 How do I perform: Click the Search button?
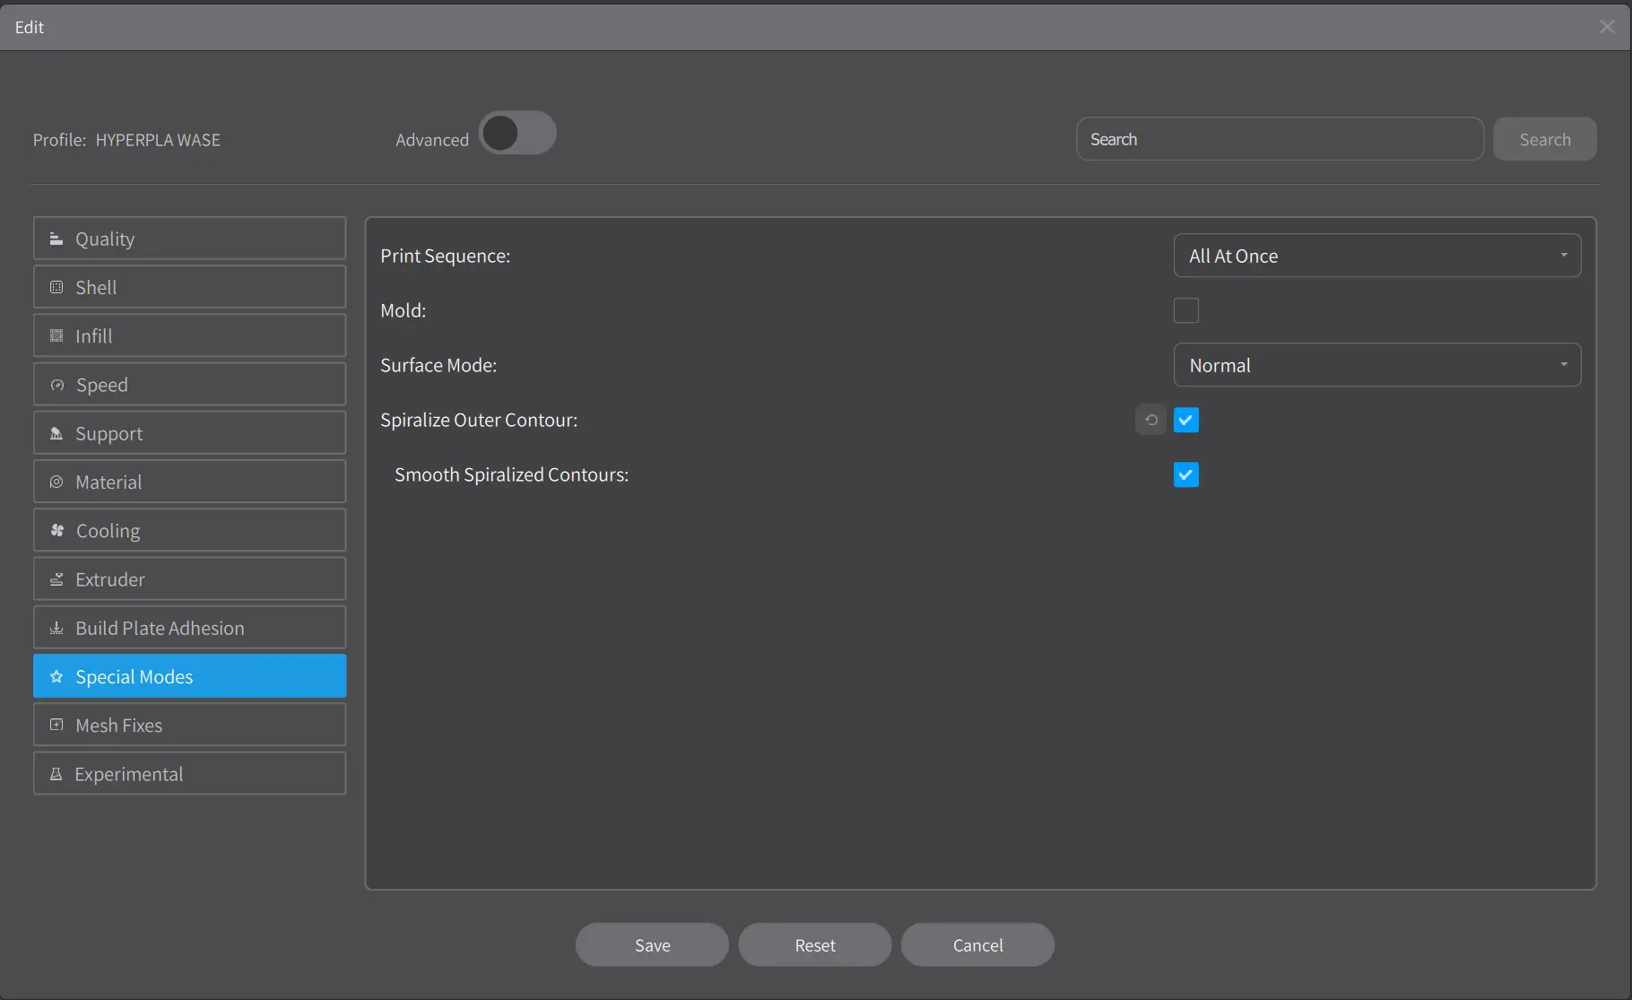[x=1544, y=139]
